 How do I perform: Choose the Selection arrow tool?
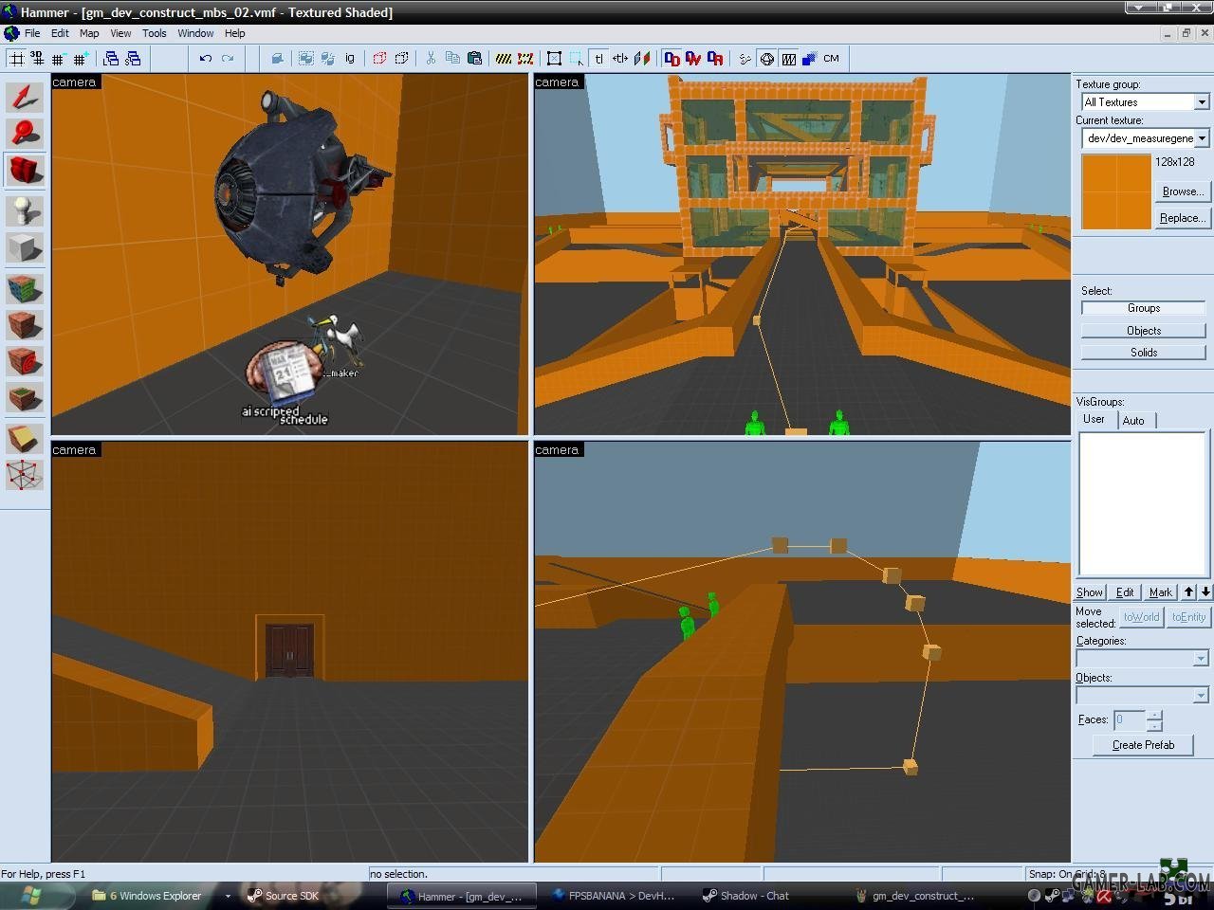[25, 98]
